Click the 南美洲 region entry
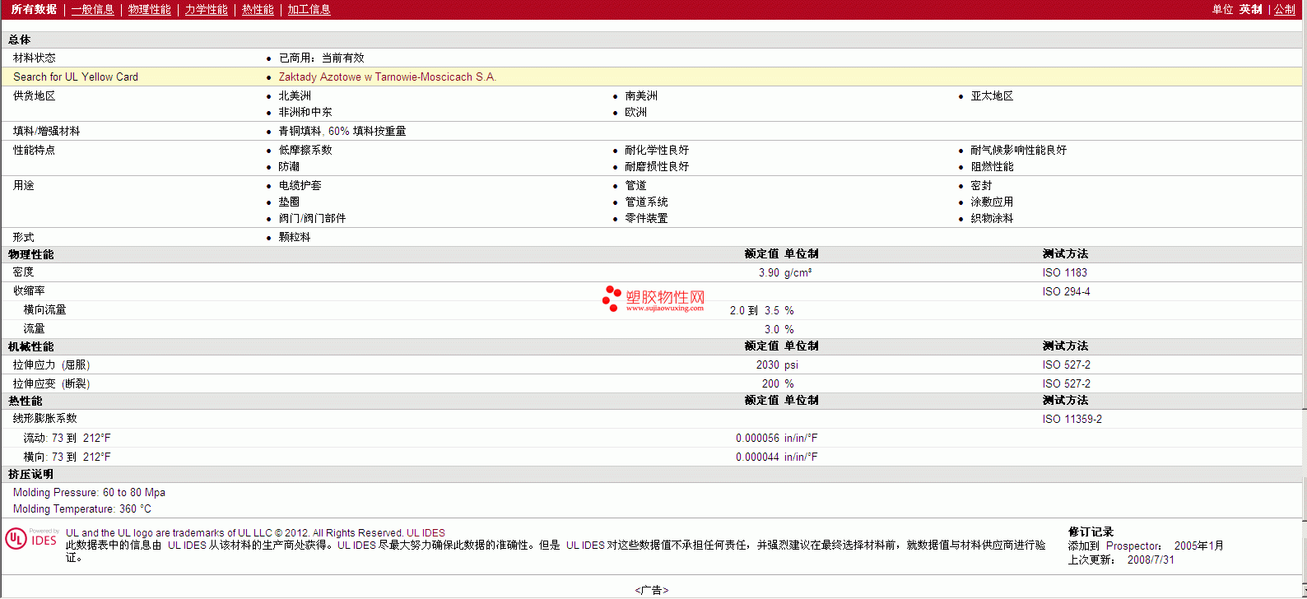 (x=640, y=95)
